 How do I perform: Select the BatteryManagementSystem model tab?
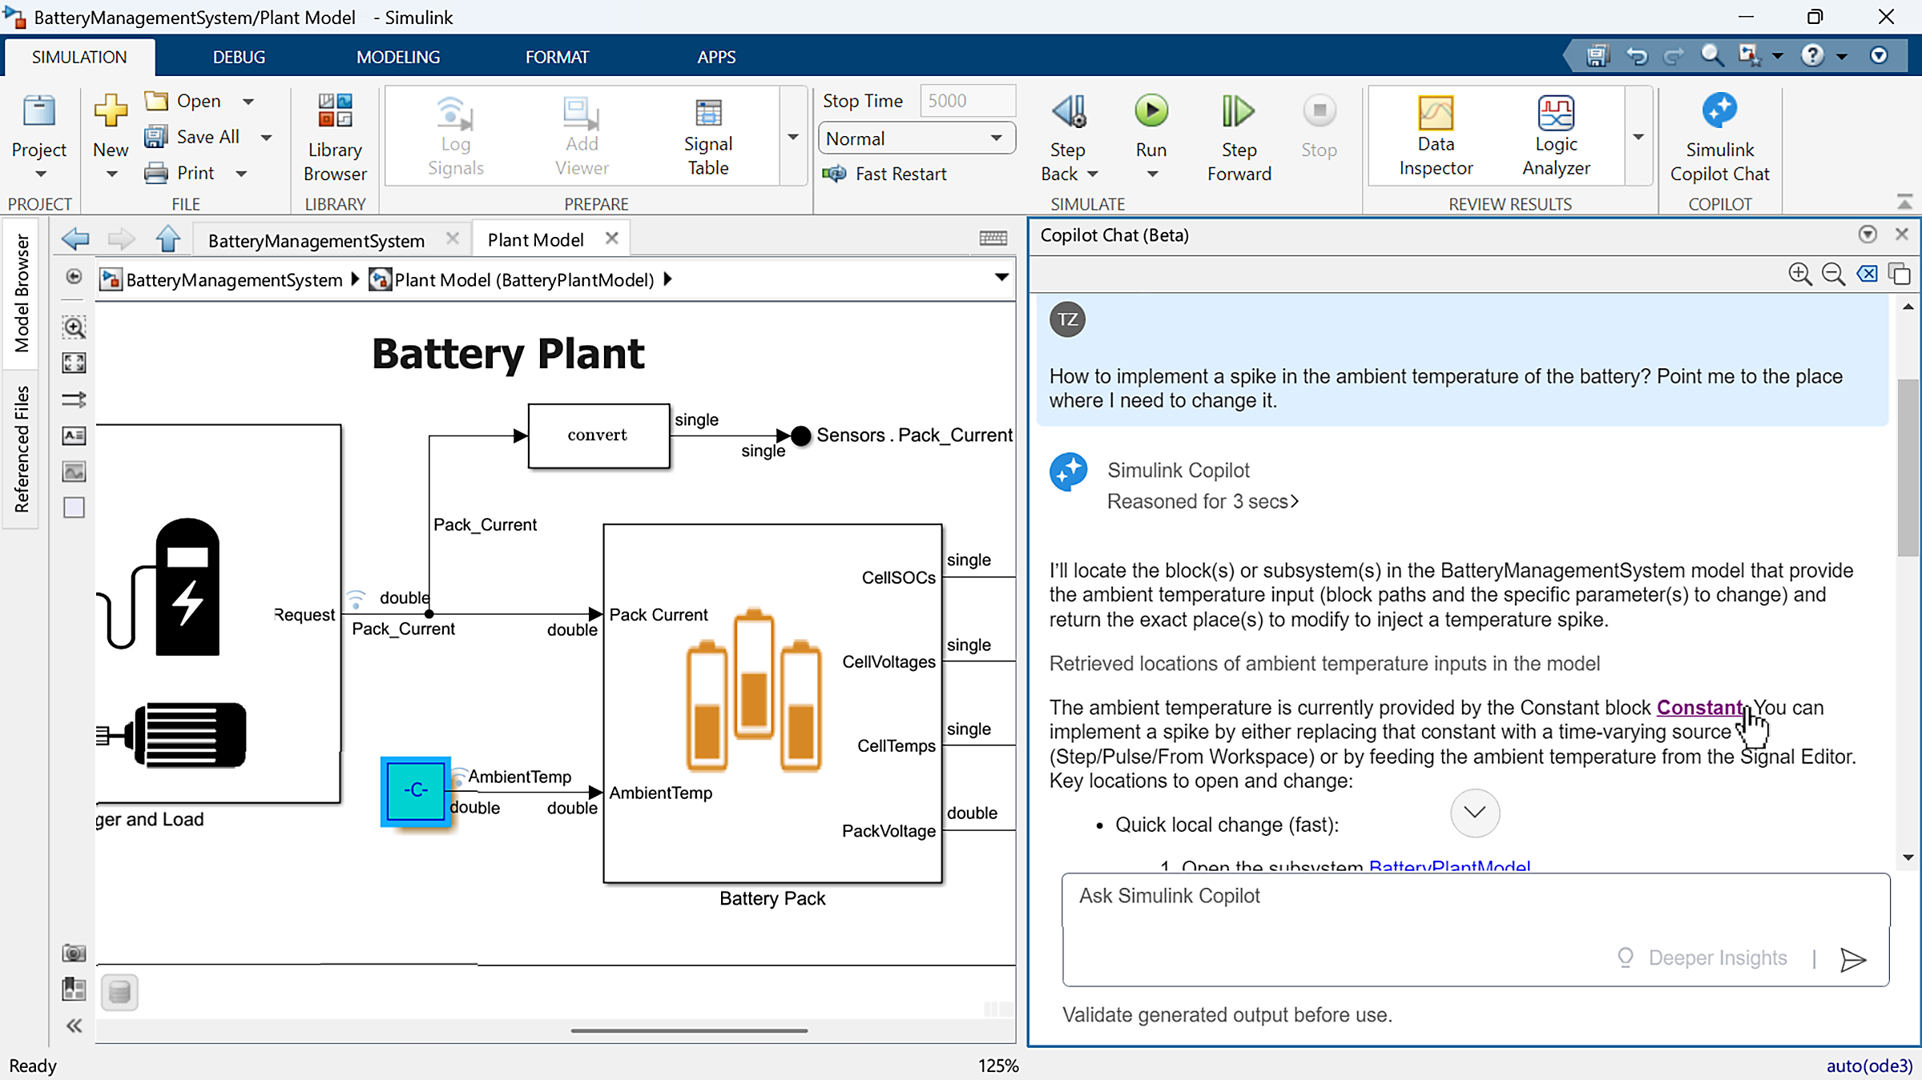(316, 239)
